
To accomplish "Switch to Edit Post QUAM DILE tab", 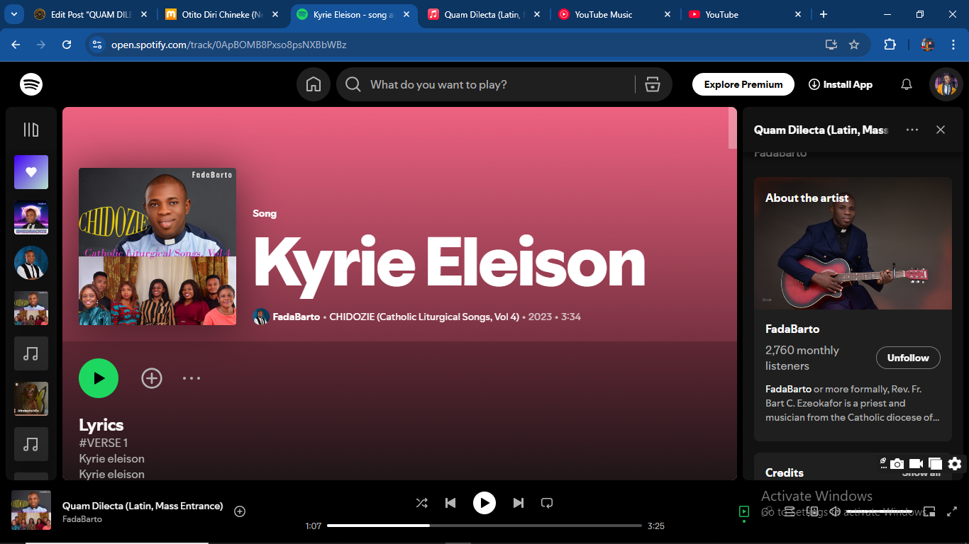I will click(92, 14).
